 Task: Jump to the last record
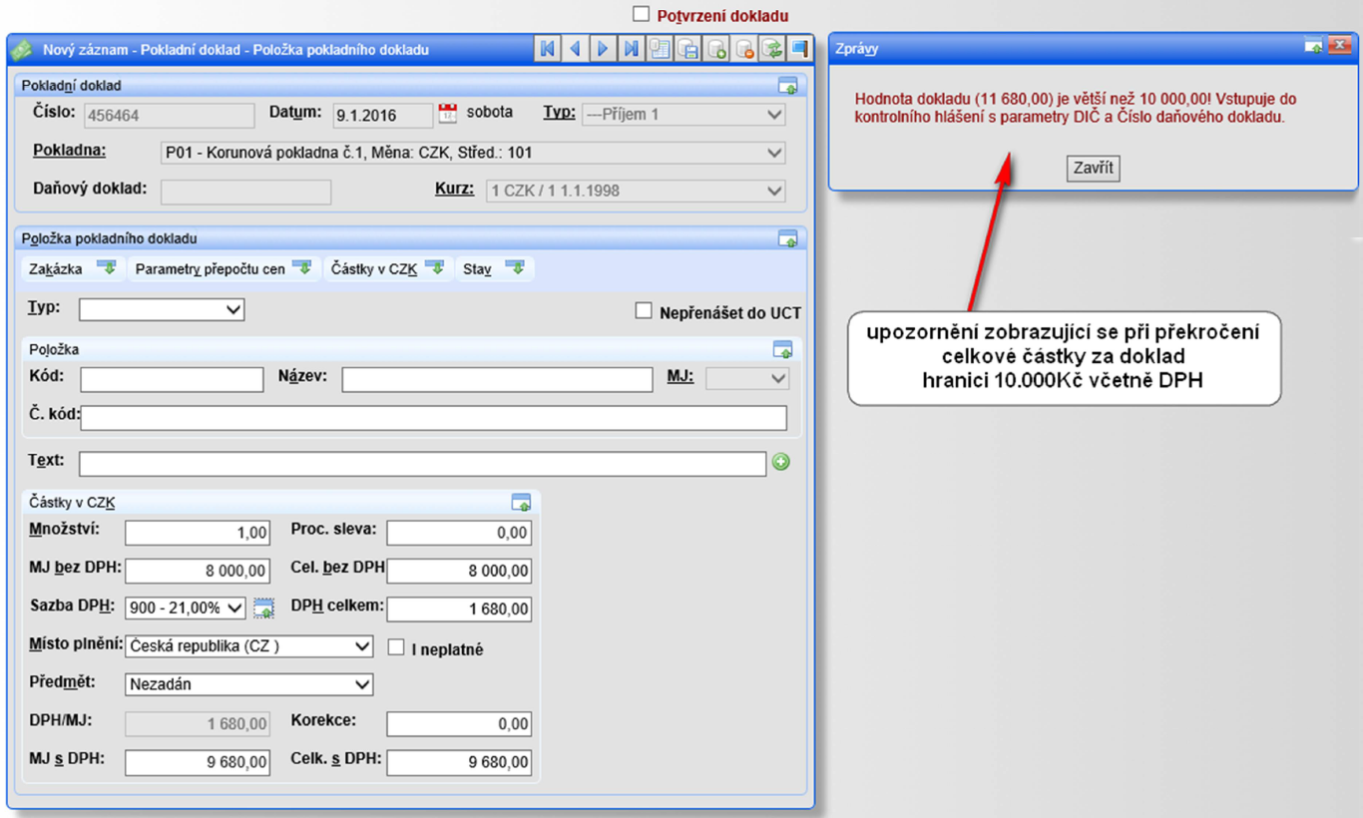pos(631,49)
